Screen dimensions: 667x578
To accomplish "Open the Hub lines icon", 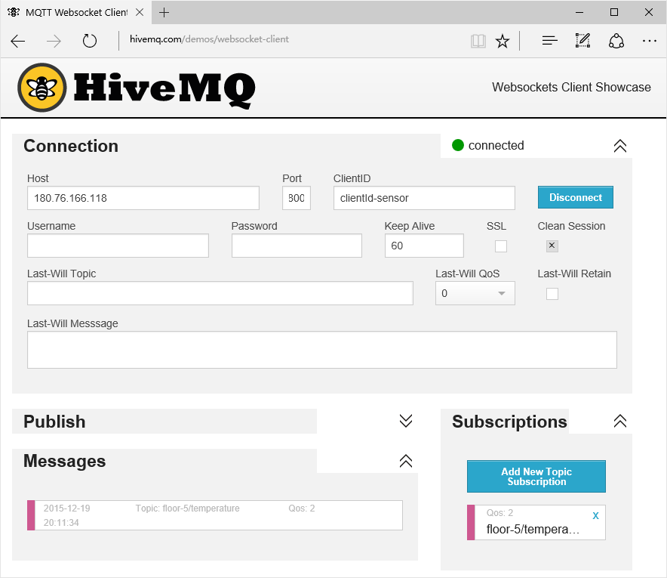I will click(x=549, y=41).
